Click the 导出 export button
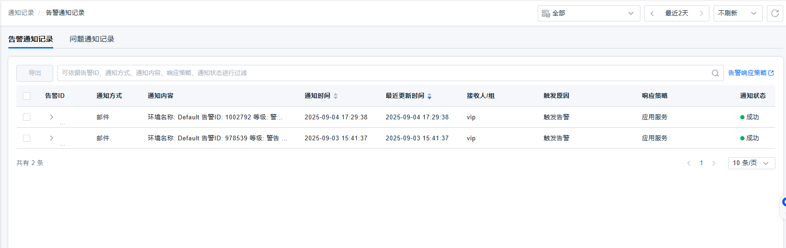The height and width of the screenshot is (248, 786). tap(35, 73)
